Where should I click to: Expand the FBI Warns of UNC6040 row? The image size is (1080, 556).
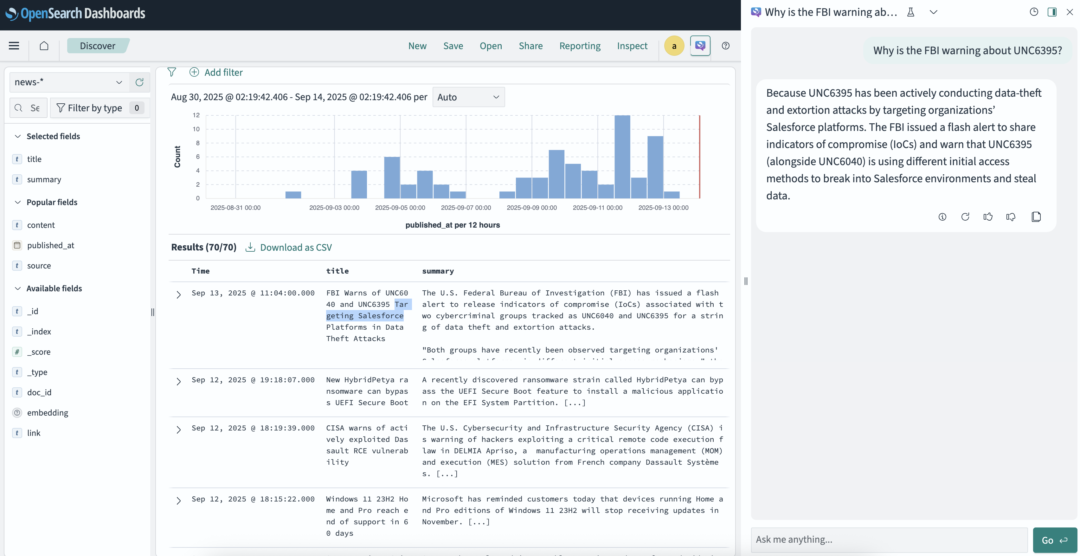179,295
